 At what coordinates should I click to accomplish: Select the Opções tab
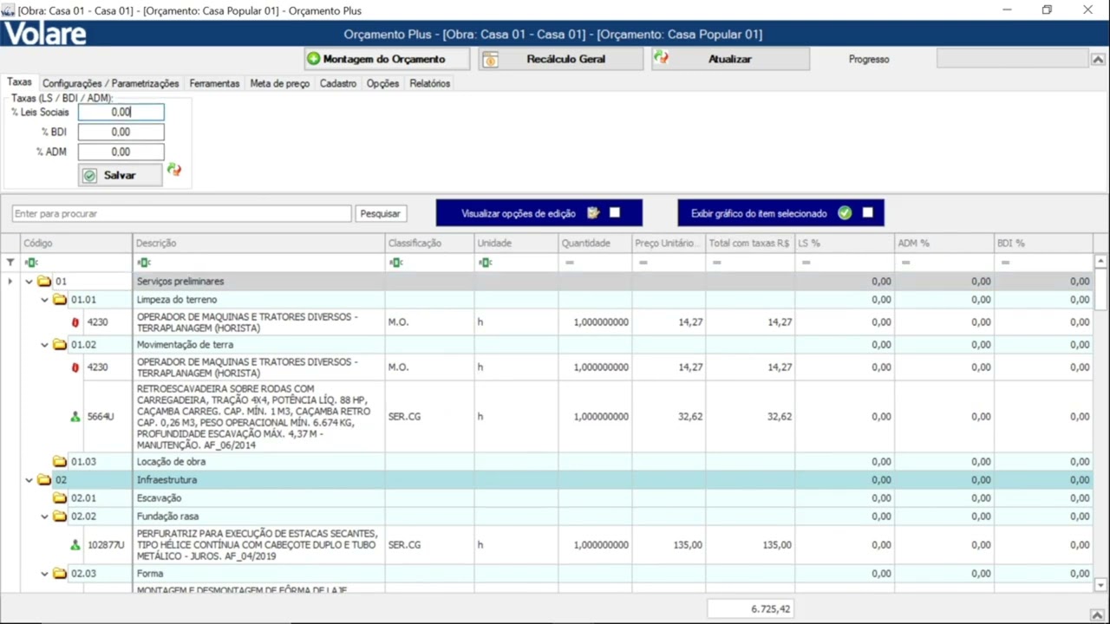coord(382,83)
